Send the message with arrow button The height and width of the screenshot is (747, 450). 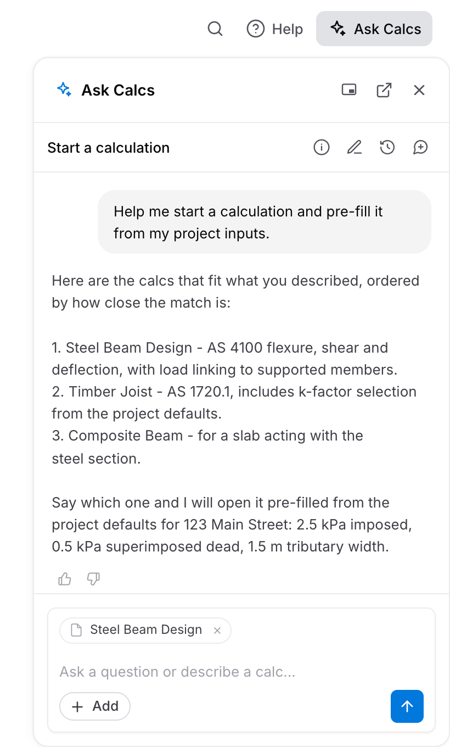(x=407, y=706)
